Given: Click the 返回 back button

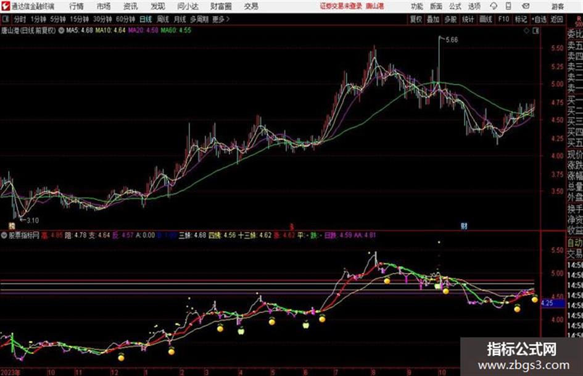Looking at the screenshot, I should coord(556,19).
